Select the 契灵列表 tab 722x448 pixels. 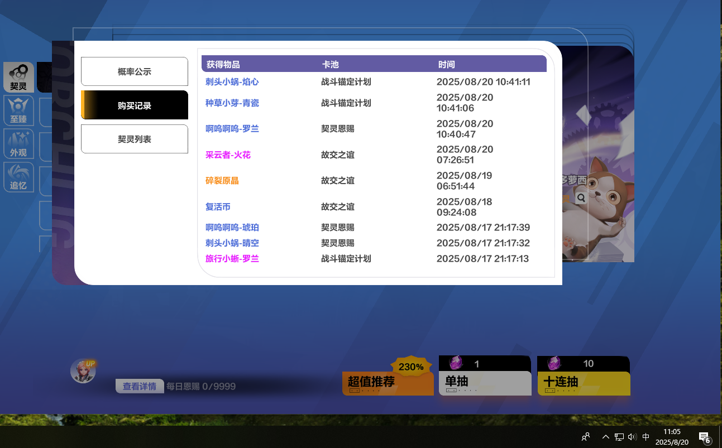pyautogui.click(x=135, y=139)
